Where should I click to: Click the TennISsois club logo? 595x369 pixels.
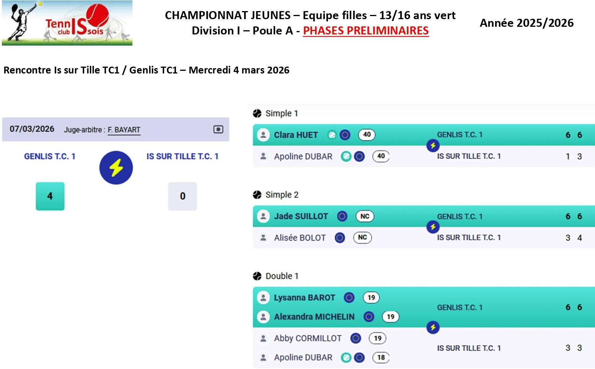coord(67,23)
